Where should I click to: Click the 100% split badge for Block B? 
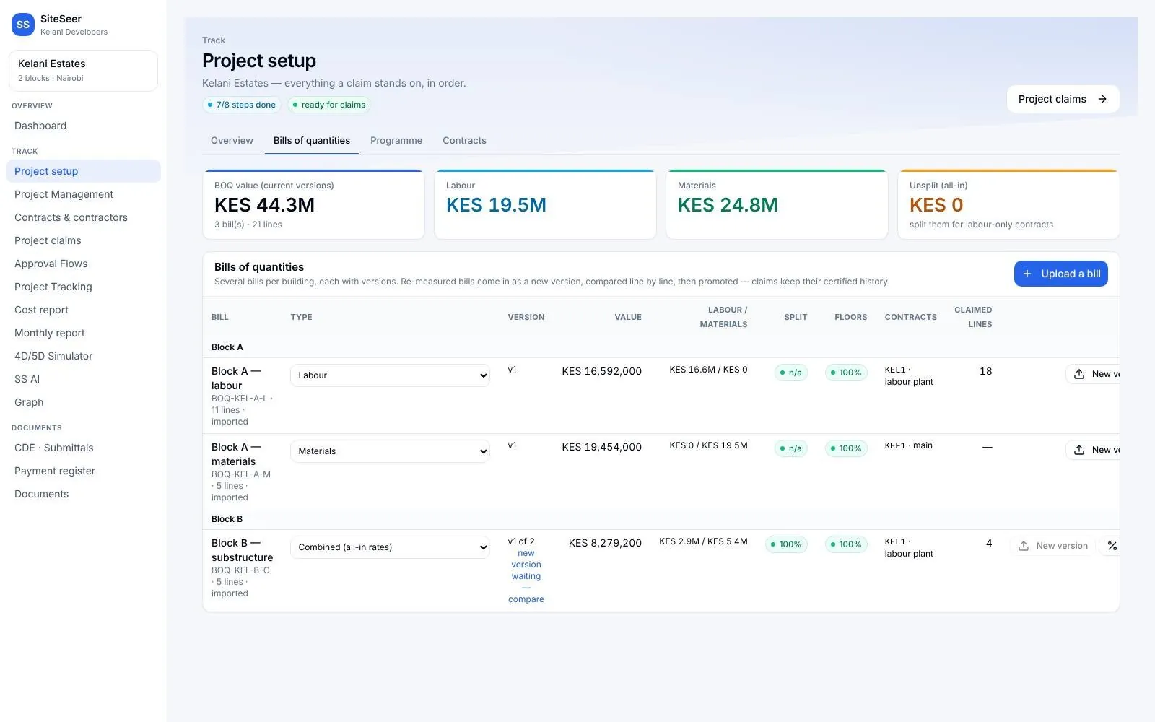(x=786, y=544)
